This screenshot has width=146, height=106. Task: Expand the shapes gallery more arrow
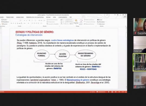[72, 24]
